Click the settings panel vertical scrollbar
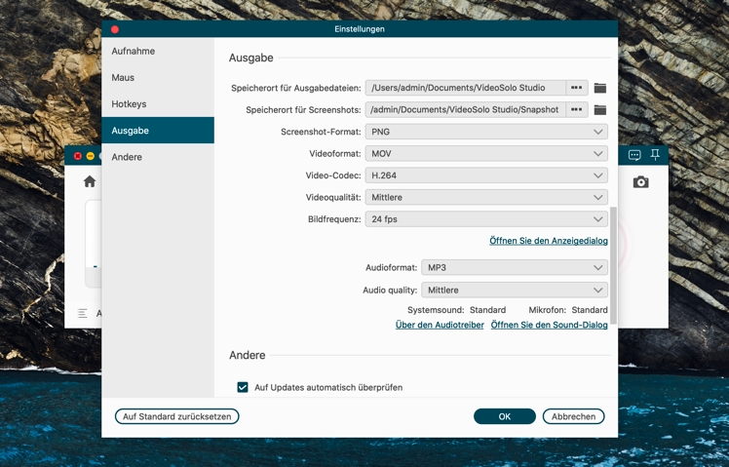Screen dimensions: 729x467 point(613,253)
